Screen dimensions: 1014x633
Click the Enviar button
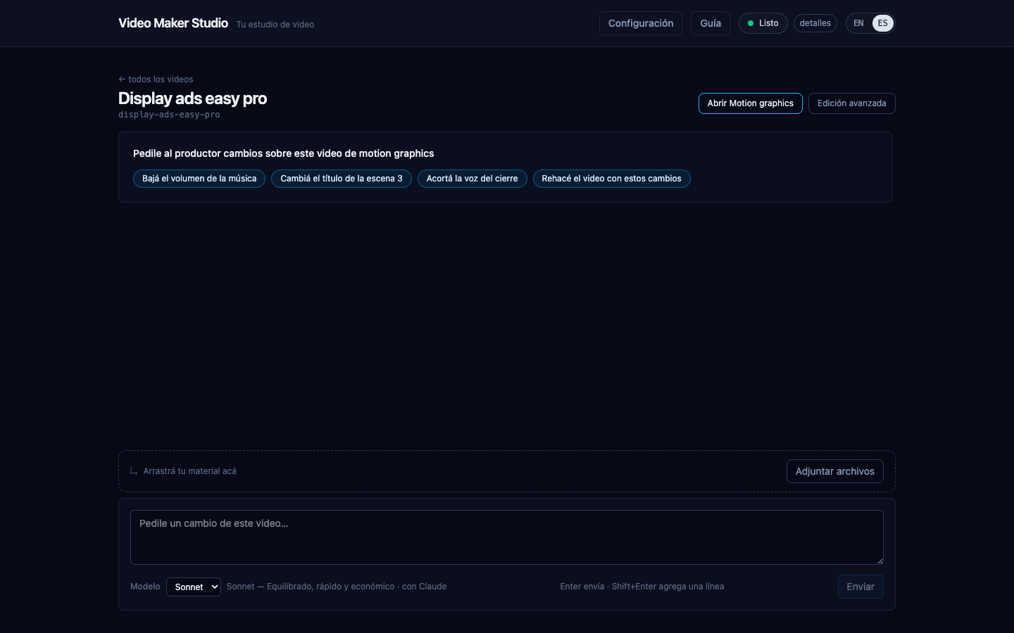860,587
